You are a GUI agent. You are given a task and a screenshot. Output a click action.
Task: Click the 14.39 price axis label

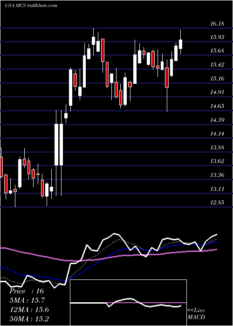point(217,120)
